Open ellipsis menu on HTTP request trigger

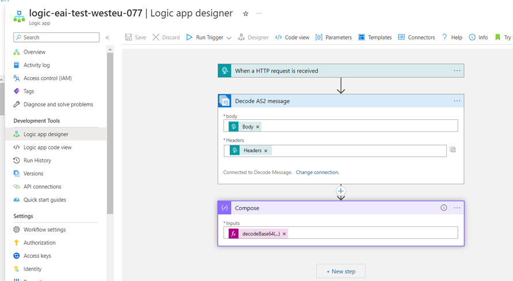point(457,71)
